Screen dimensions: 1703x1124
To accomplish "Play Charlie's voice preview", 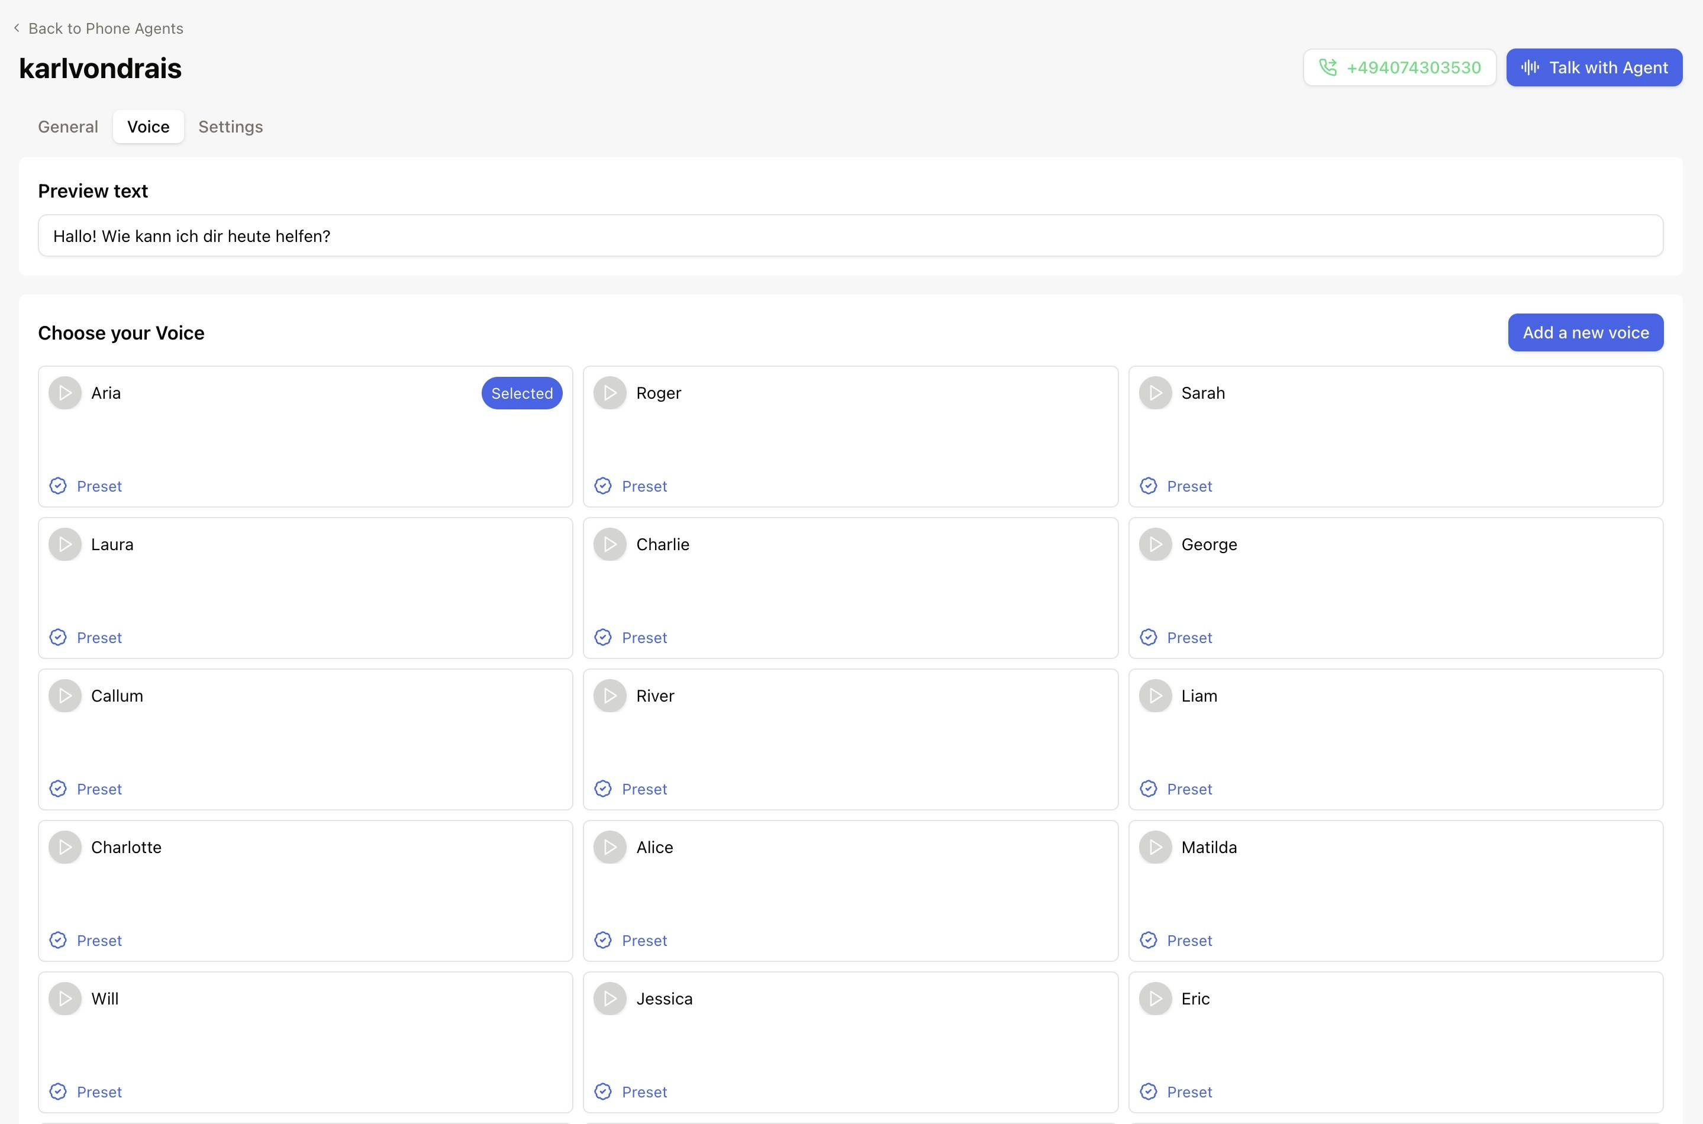I will [610, 544].
